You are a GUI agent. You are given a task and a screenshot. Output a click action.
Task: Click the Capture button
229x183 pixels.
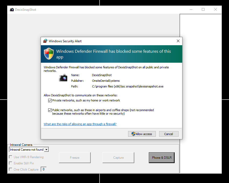[118, 158]
